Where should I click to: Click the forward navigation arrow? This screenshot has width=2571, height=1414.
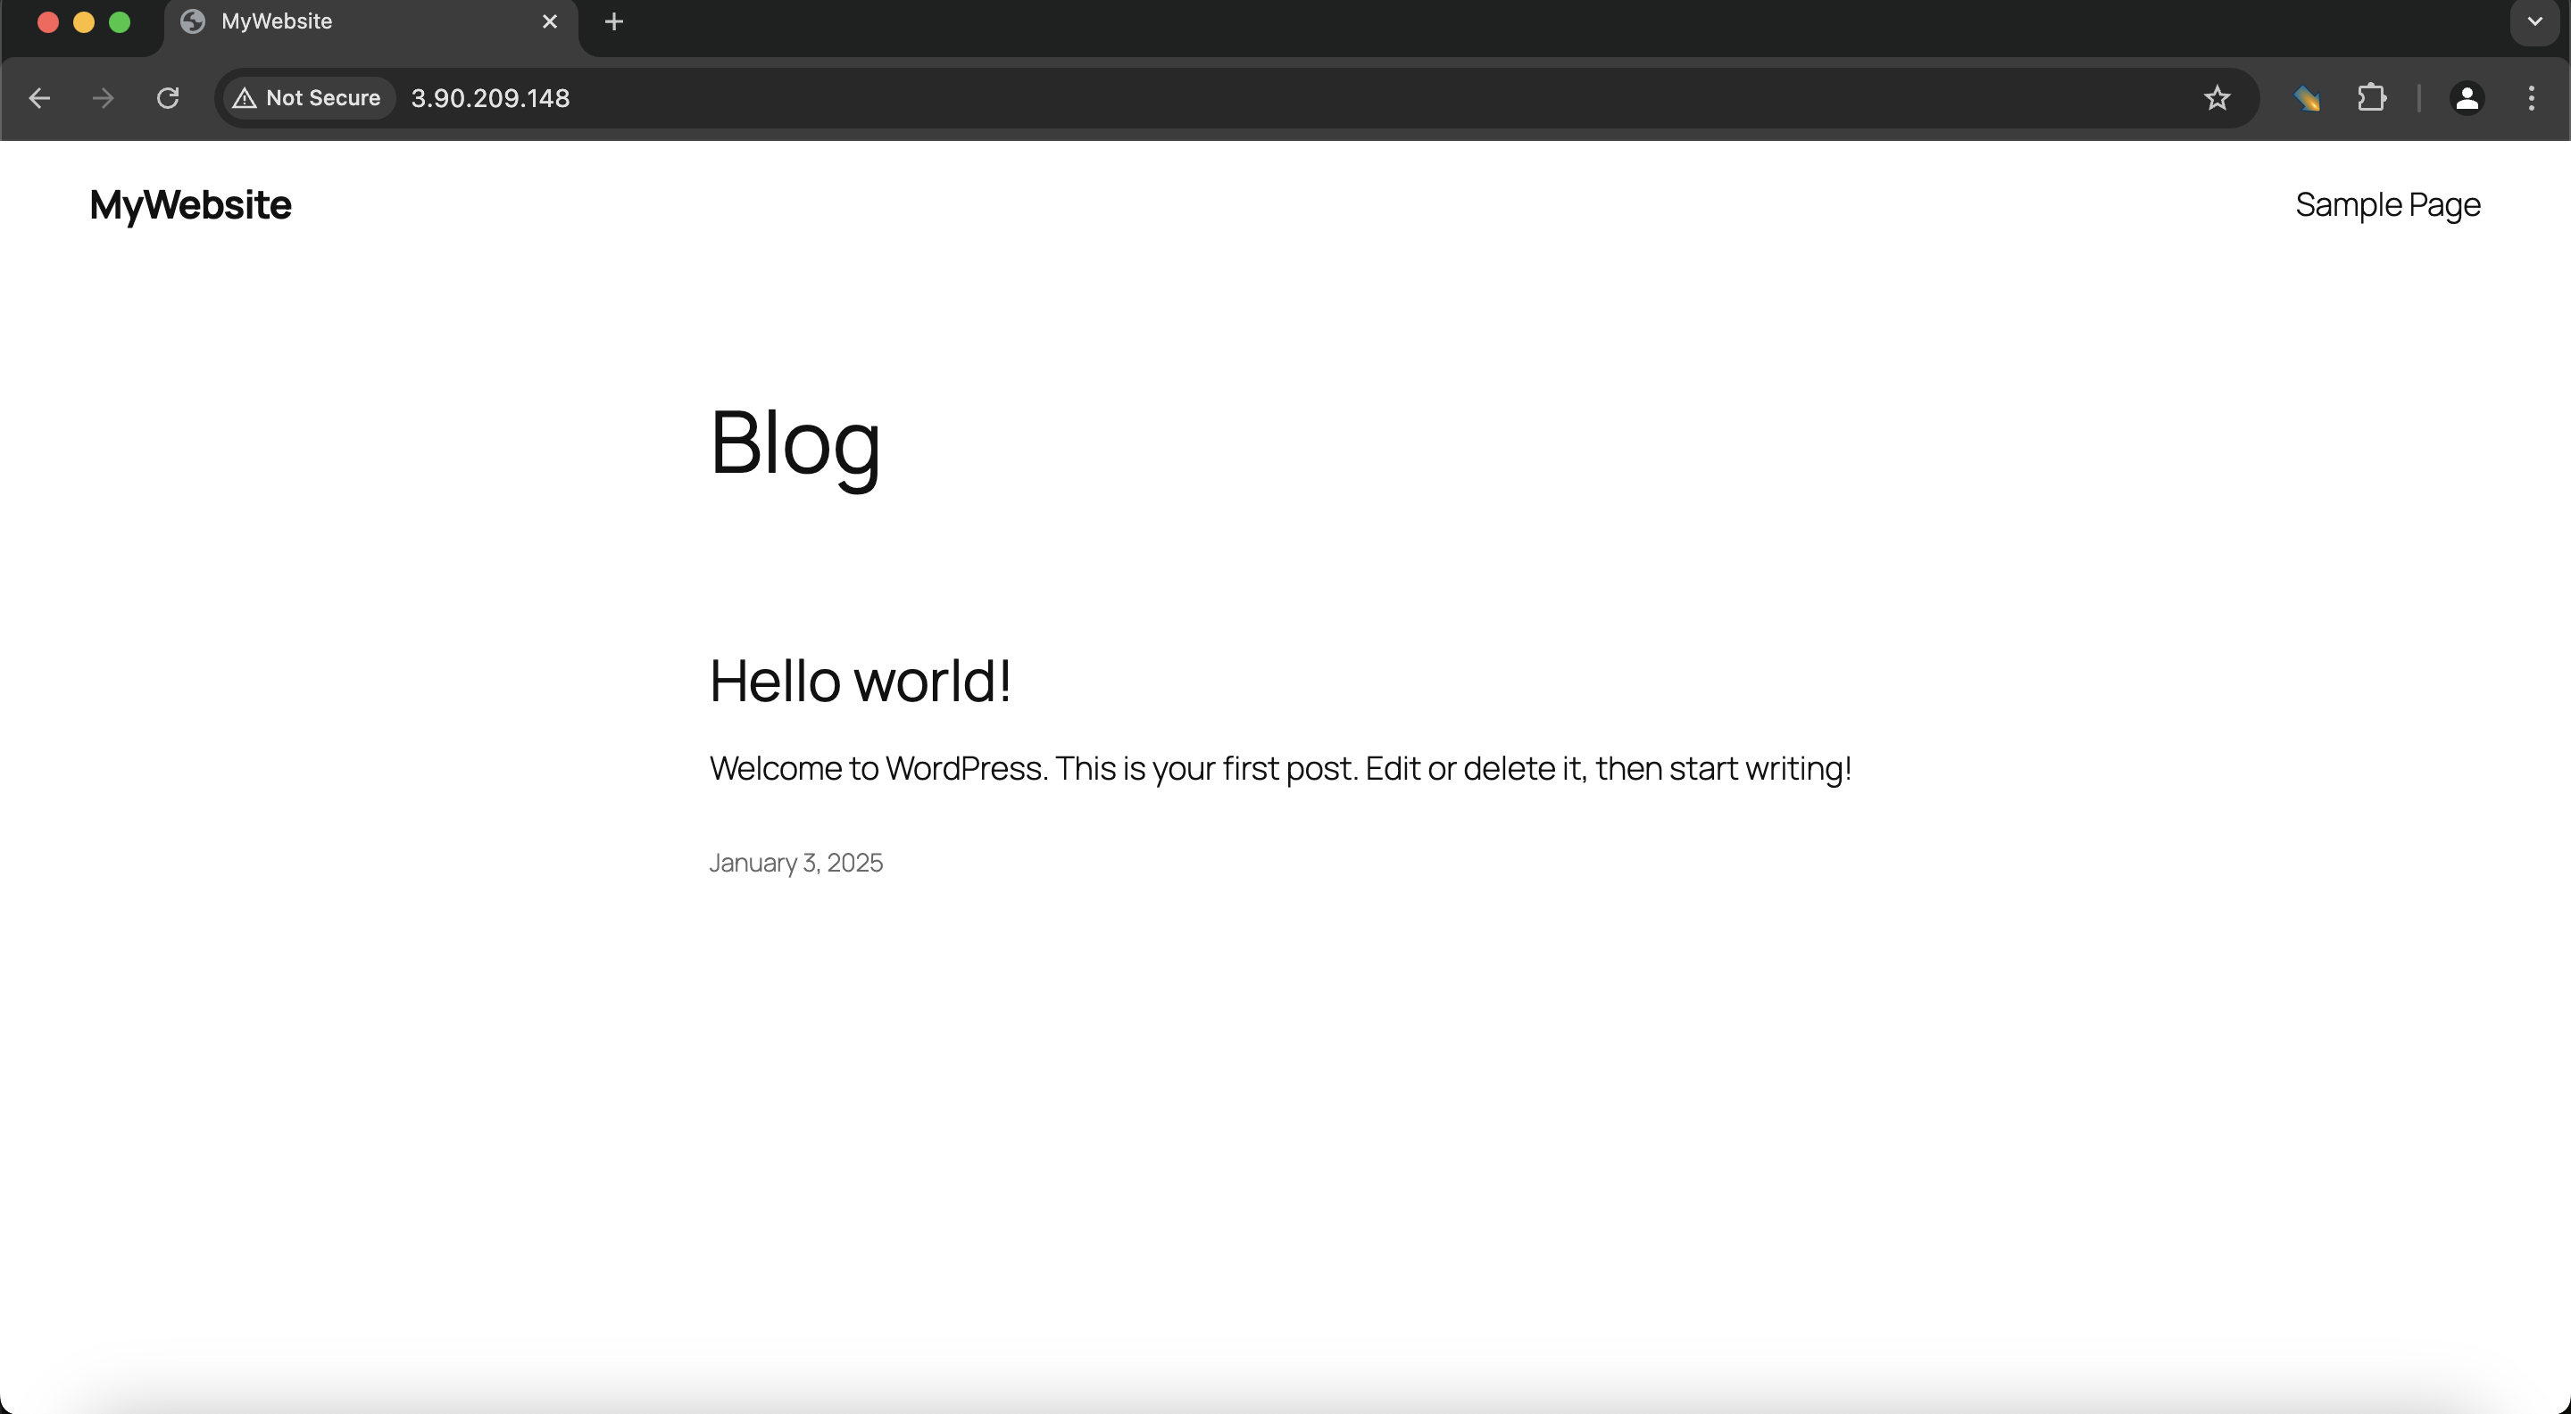tap(103, 98)
